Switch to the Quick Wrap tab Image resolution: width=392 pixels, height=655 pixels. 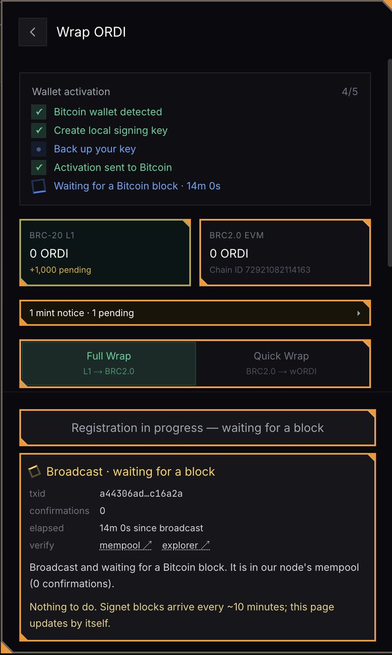pos(281,364)
